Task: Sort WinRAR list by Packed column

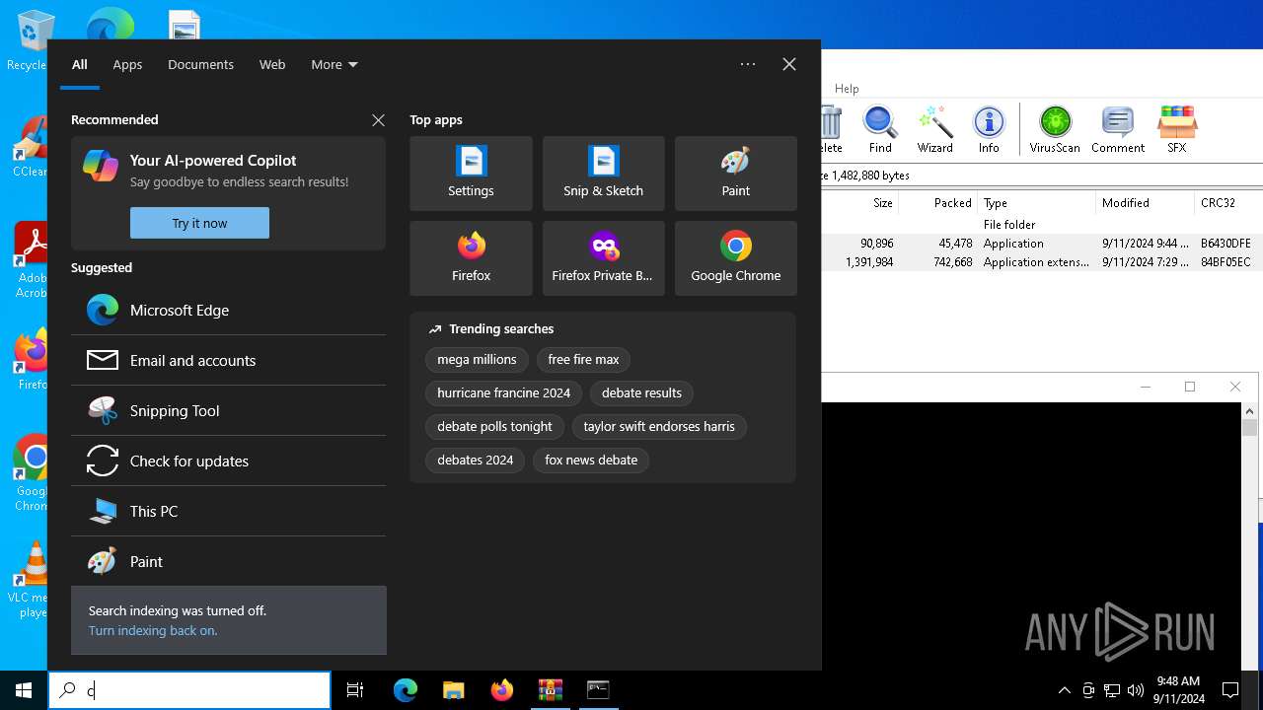Action: 937,203
